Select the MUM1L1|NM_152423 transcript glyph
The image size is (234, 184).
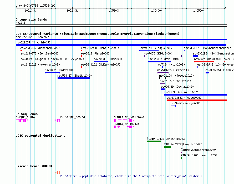tap(124, 127)
